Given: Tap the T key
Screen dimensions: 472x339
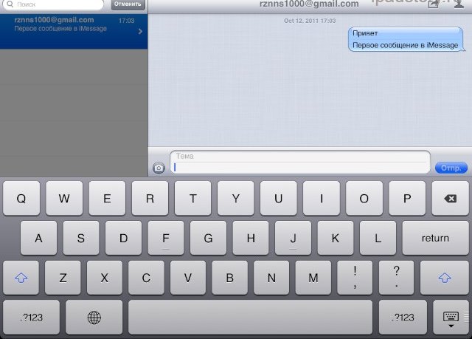Looking at the screenshot, I should click(x=192, y=198).
